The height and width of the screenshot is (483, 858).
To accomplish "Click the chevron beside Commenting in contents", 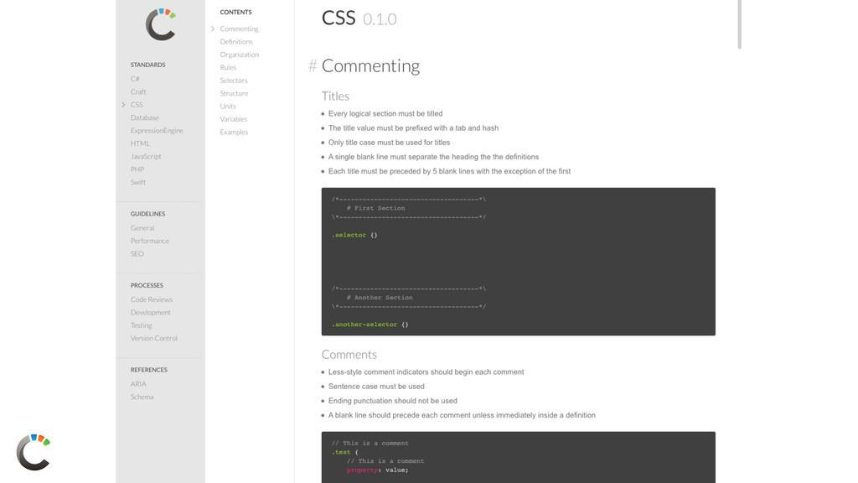I will (213, 29).
